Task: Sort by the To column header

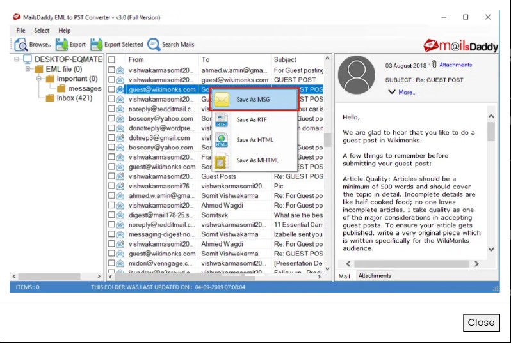Action: coord(234,59)
